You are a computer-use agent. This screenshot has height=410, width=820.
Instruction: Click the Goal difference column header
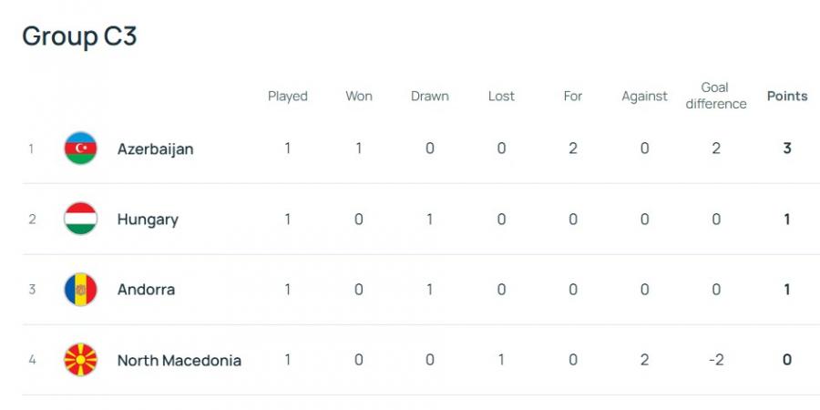click(x=715, y=96)
